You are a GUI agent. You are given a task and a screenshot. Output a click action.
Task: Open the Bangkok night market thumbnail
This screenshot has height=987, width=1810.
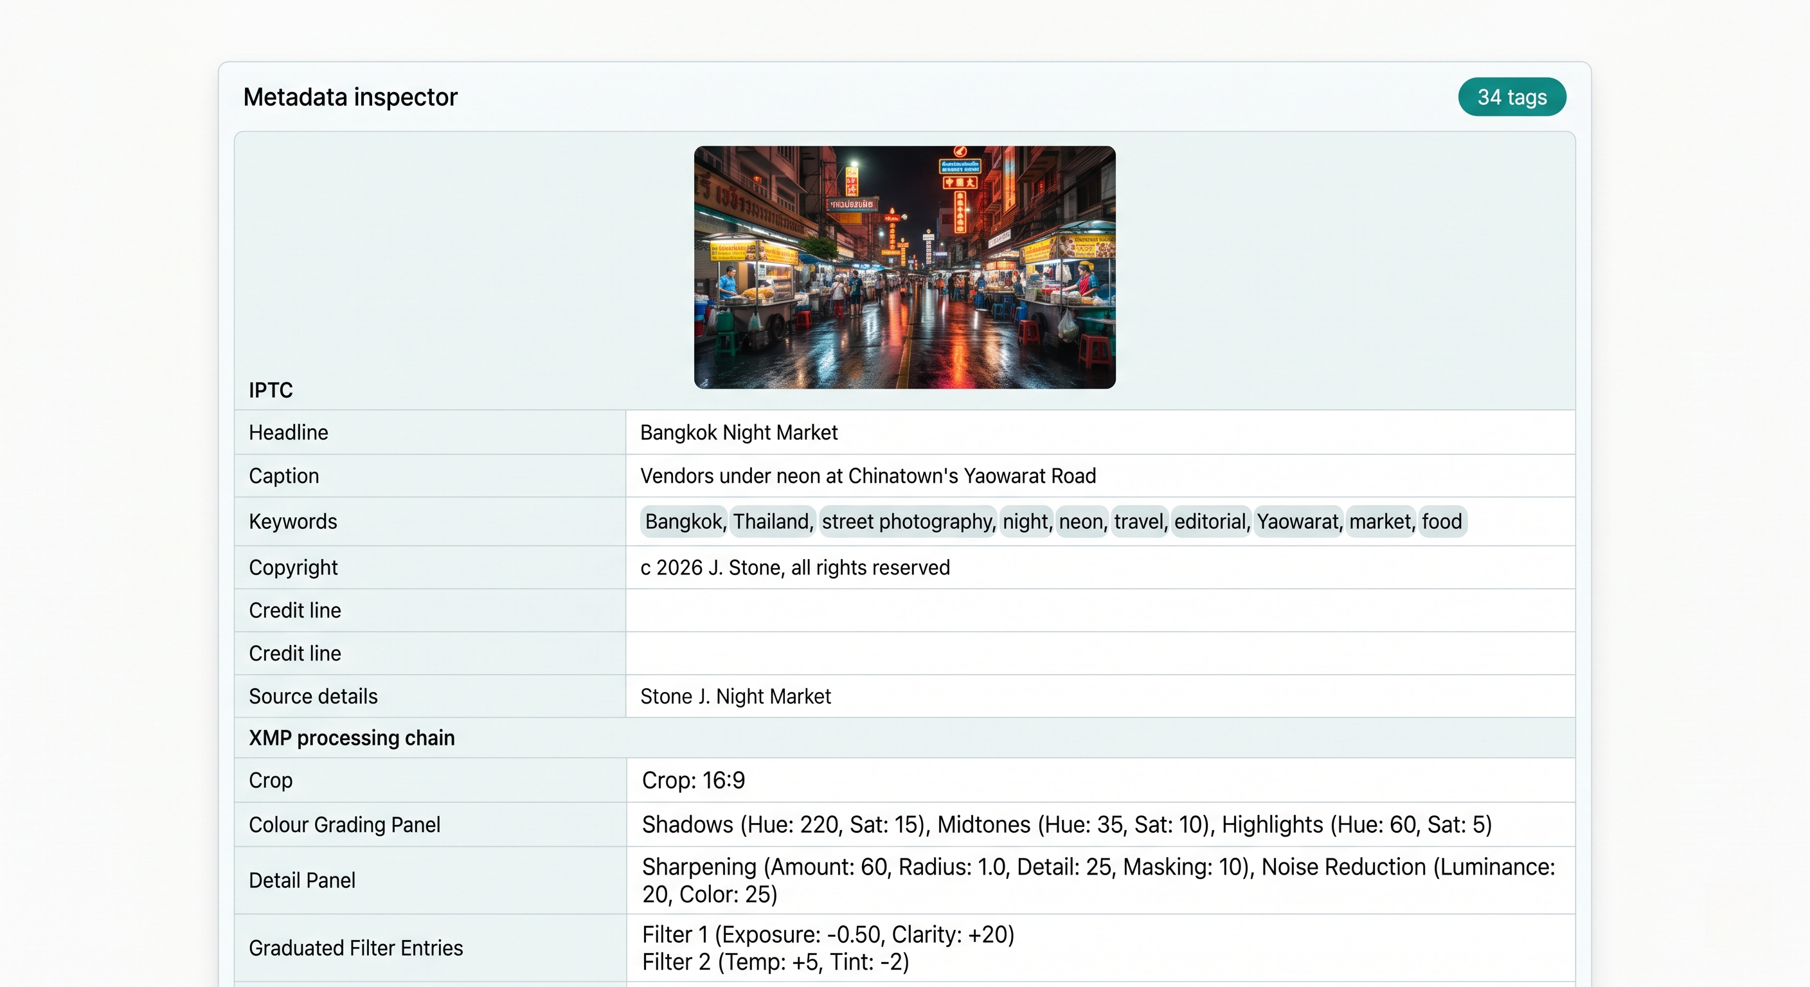coord(904,267)
